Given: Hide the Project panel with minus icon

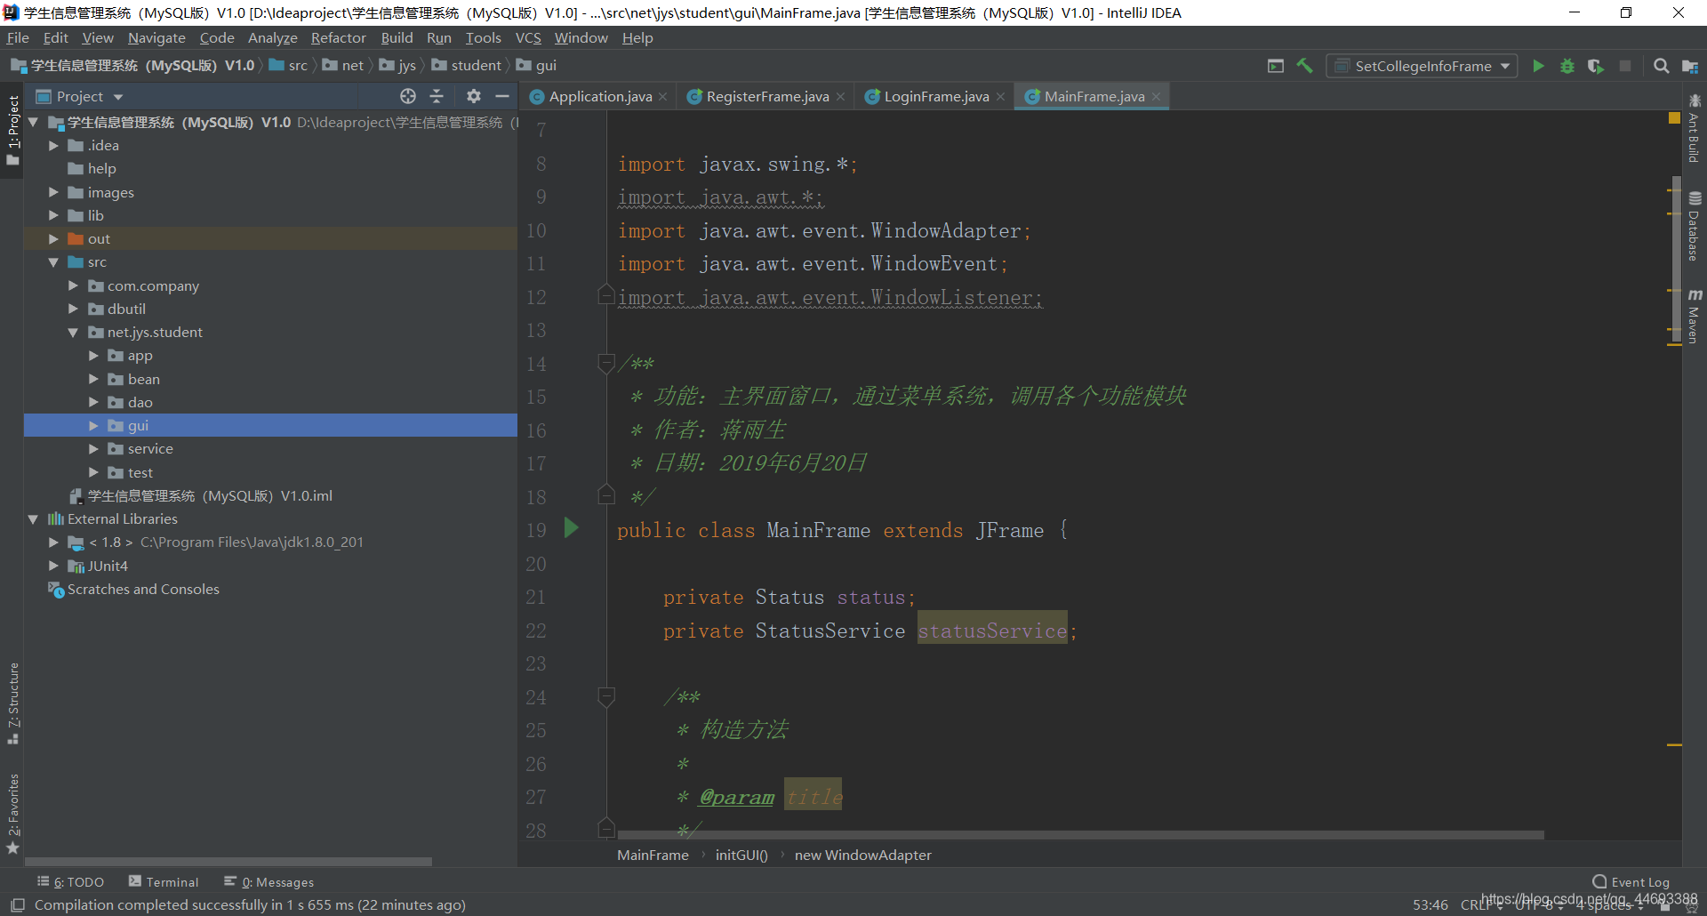Looking at the screenshot, I should tap(502, 96).
